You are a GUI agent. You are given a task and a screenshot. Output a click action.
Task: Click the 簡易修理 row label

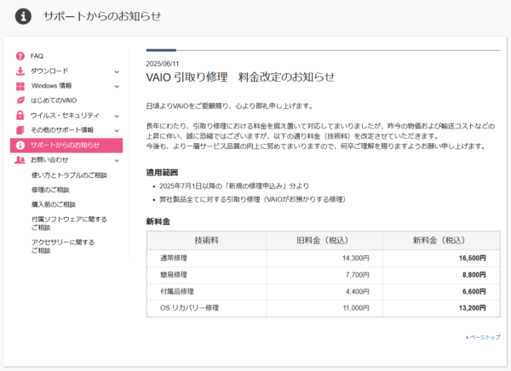pos(174,275)
